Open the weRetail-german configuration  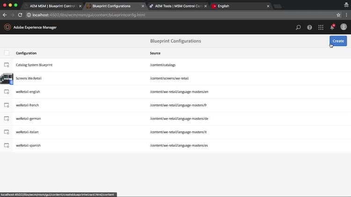coord(28,119)
